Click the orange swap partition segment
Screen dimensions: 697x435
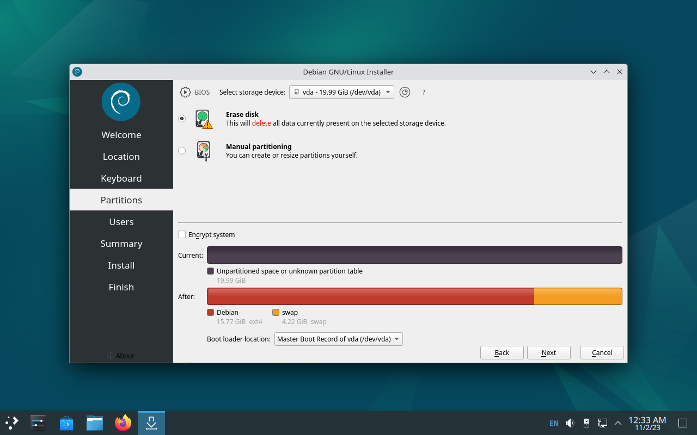click(578, 296)
